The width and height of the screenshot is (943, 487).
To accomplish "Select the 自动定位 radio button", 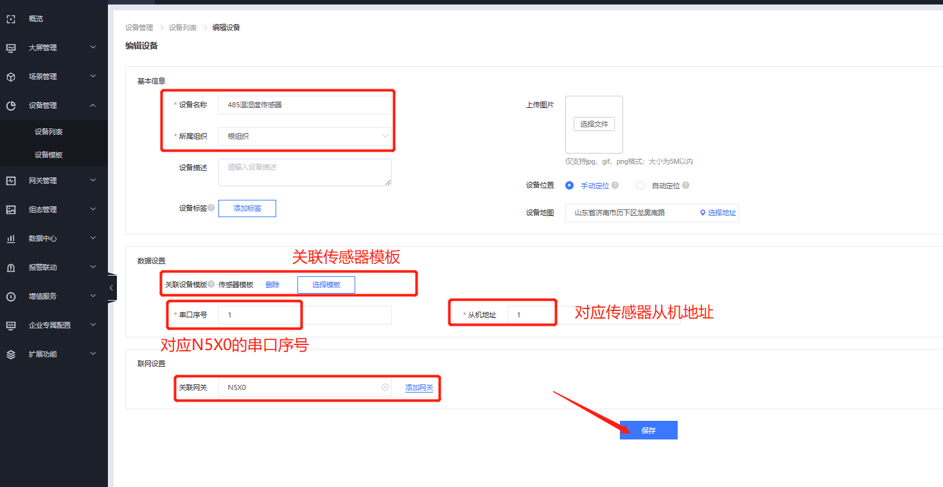I will (x=640, y=186).
